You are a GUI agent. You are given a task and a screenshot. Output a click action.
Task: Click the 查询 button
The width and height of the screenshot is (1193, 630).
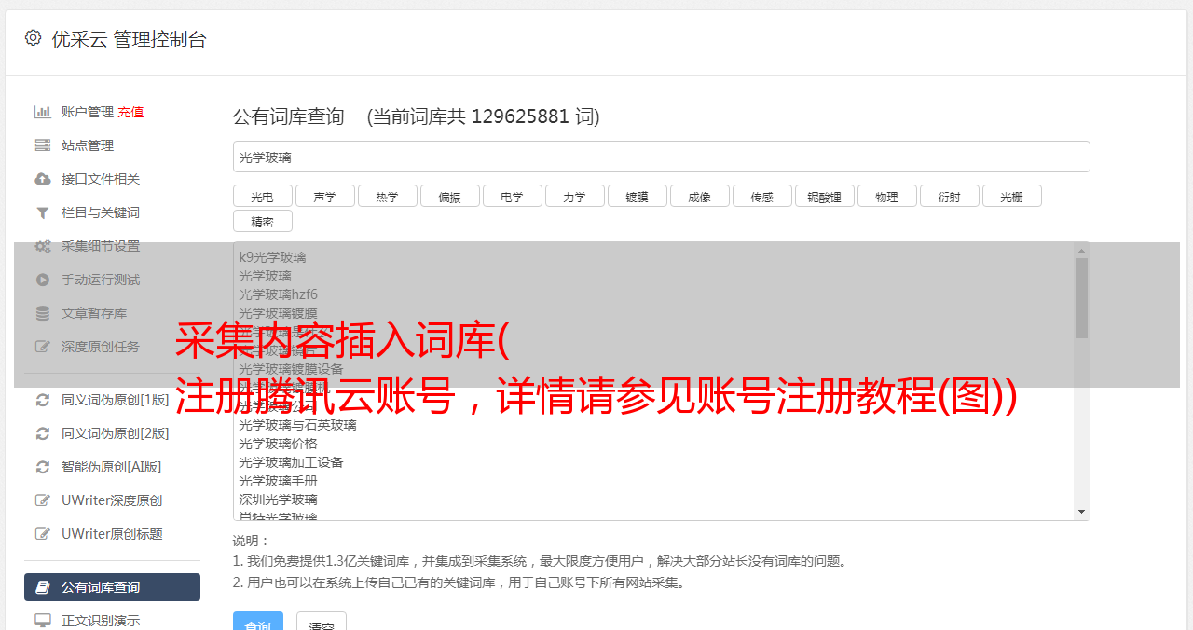[x=257, y=622]
